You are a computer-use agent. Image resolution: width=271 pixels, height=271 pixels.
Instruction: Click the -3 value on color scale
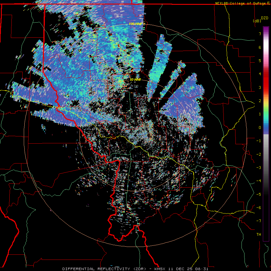coord(259,168)
